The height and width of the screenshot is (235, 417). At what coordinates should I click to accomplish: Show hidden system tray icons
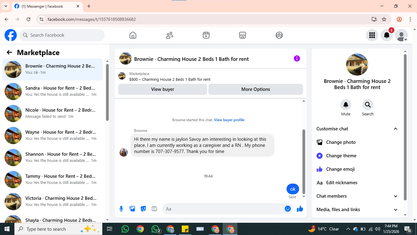tap(348, 229)
